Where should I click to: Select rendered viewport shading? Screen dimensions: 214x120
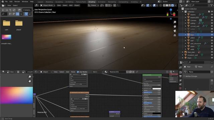pyautogui.click(x=173, y=5)
